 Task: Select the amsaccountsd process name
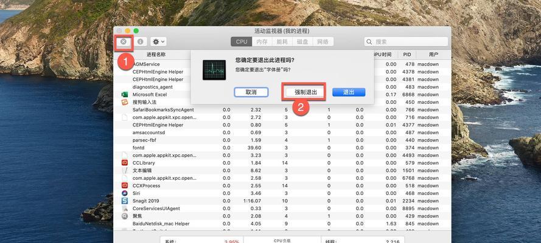point(148,132)
